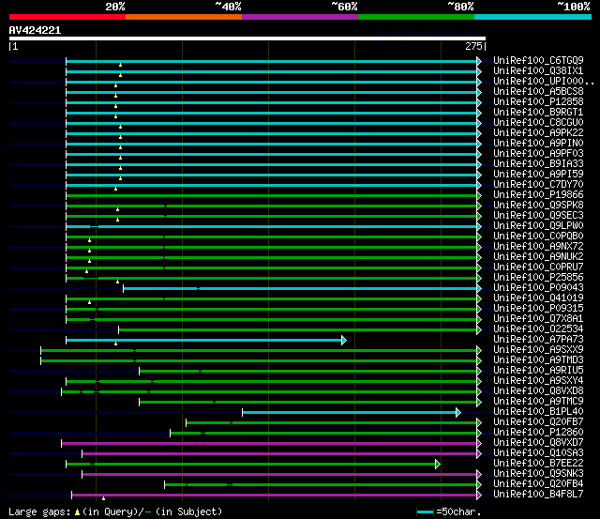Select the magenta Q9SNK3 alignment bar

[279, 475]
